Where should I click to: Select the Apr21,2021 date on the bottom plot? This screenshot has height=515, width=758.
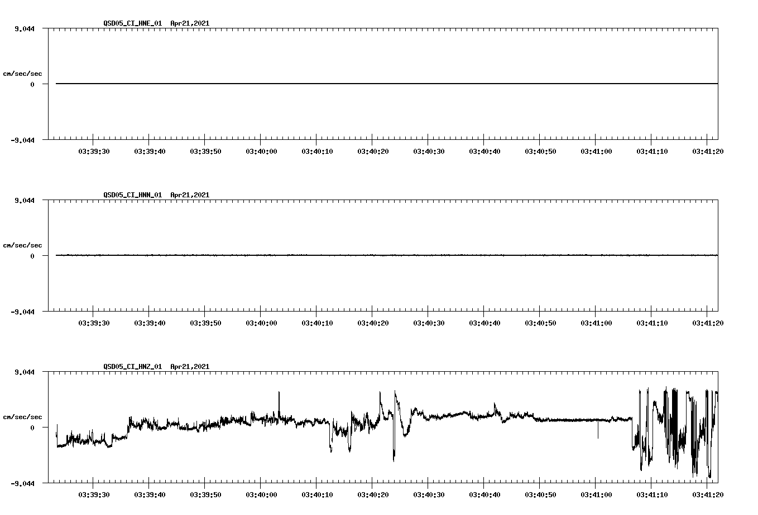coord(189,367)
